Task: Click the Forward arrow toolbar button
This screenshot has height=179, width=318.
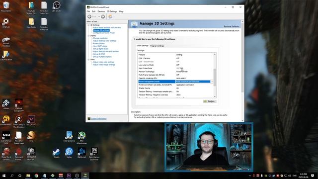Action: pyautogui.click(x=103, y=16)
